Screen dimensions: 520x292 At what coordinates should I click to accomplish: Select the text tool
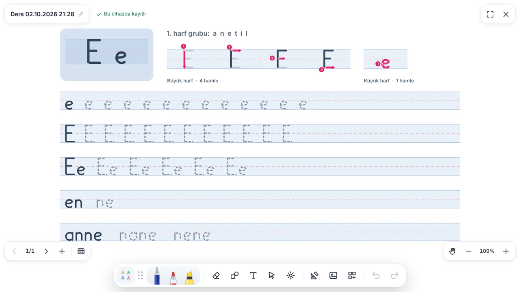253,276
